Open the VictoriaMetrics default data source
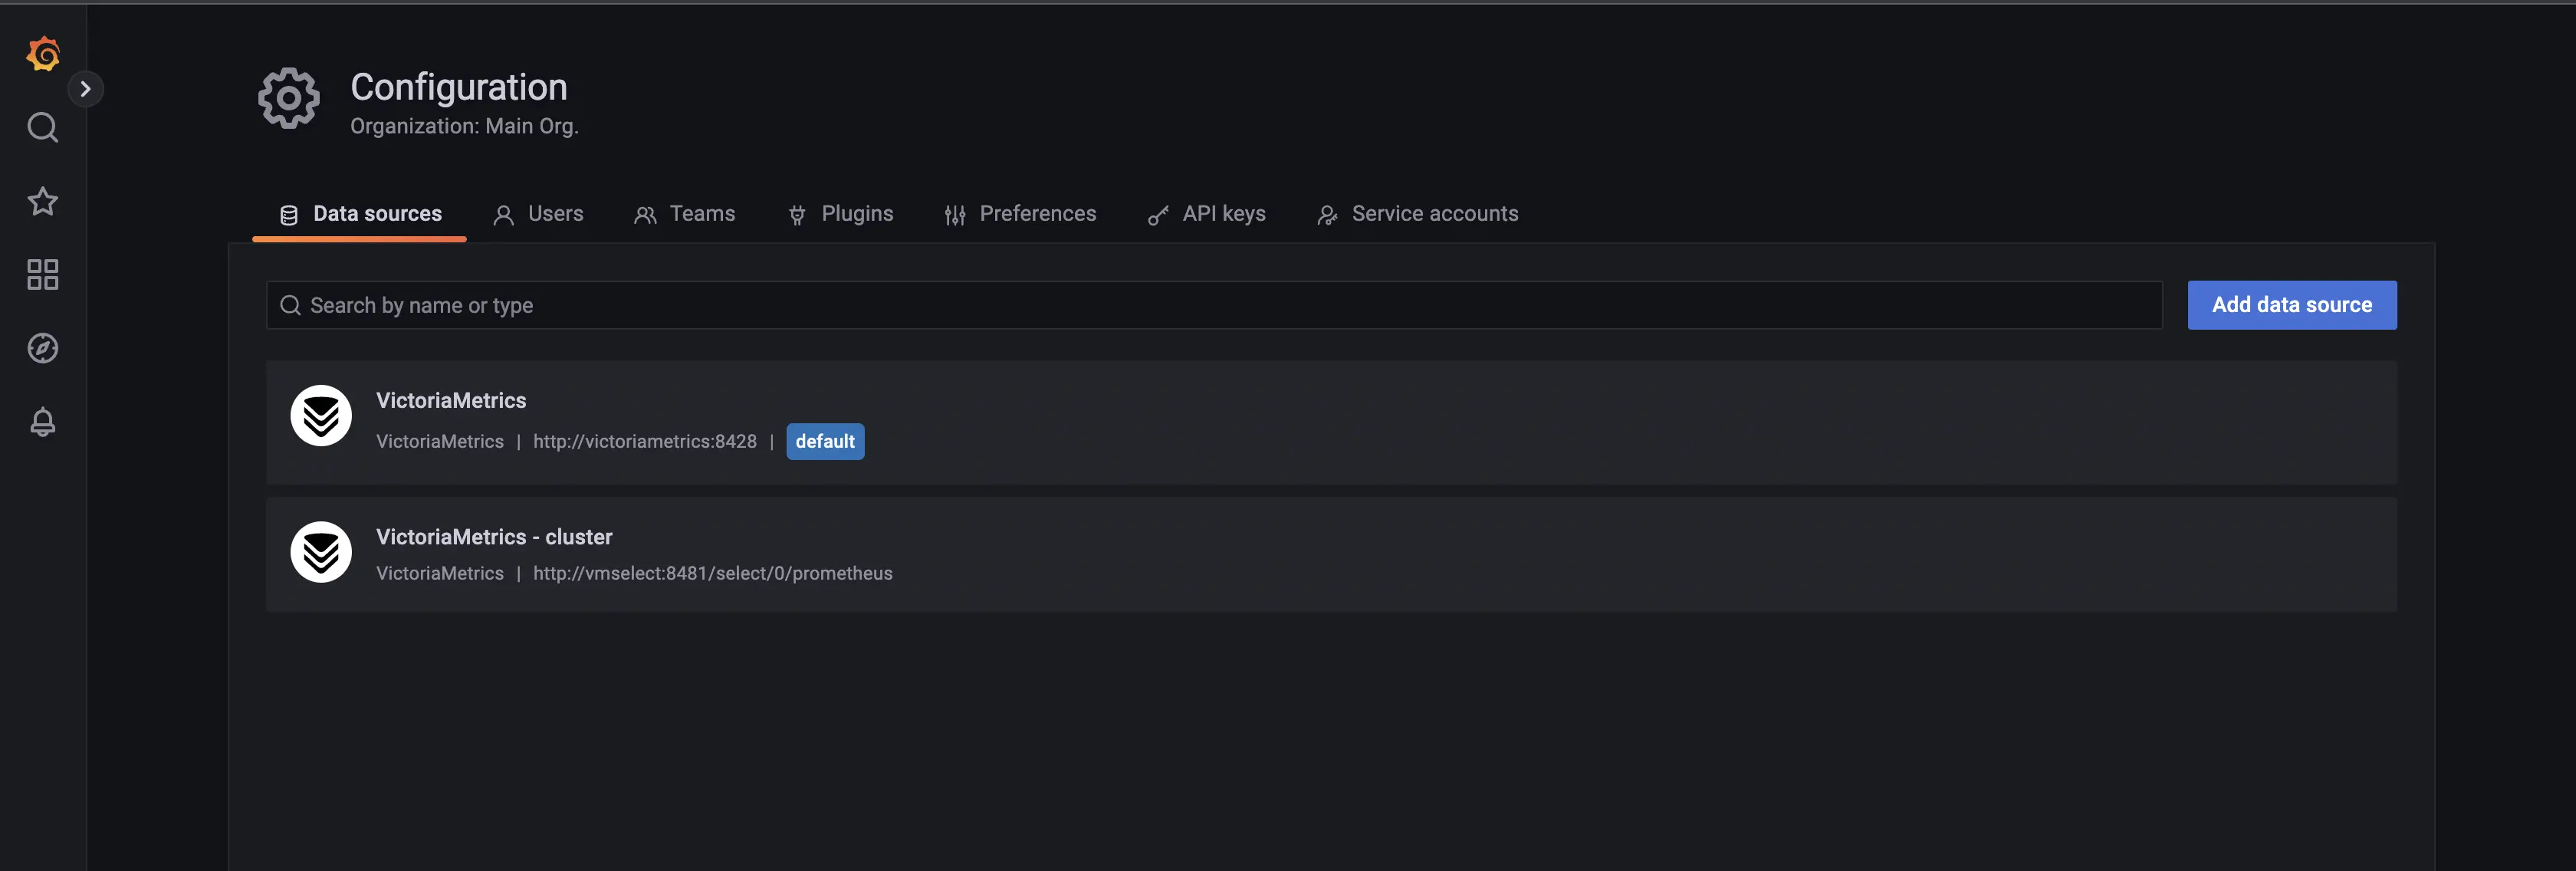The height and width of the screenshot is (871, 2576). [x=451, y=400]
